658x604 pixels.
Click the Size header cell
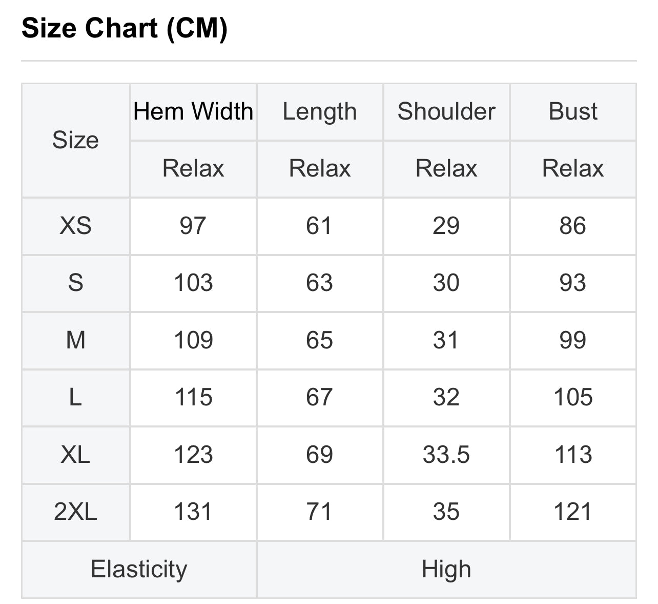click(x=75, y=141)
